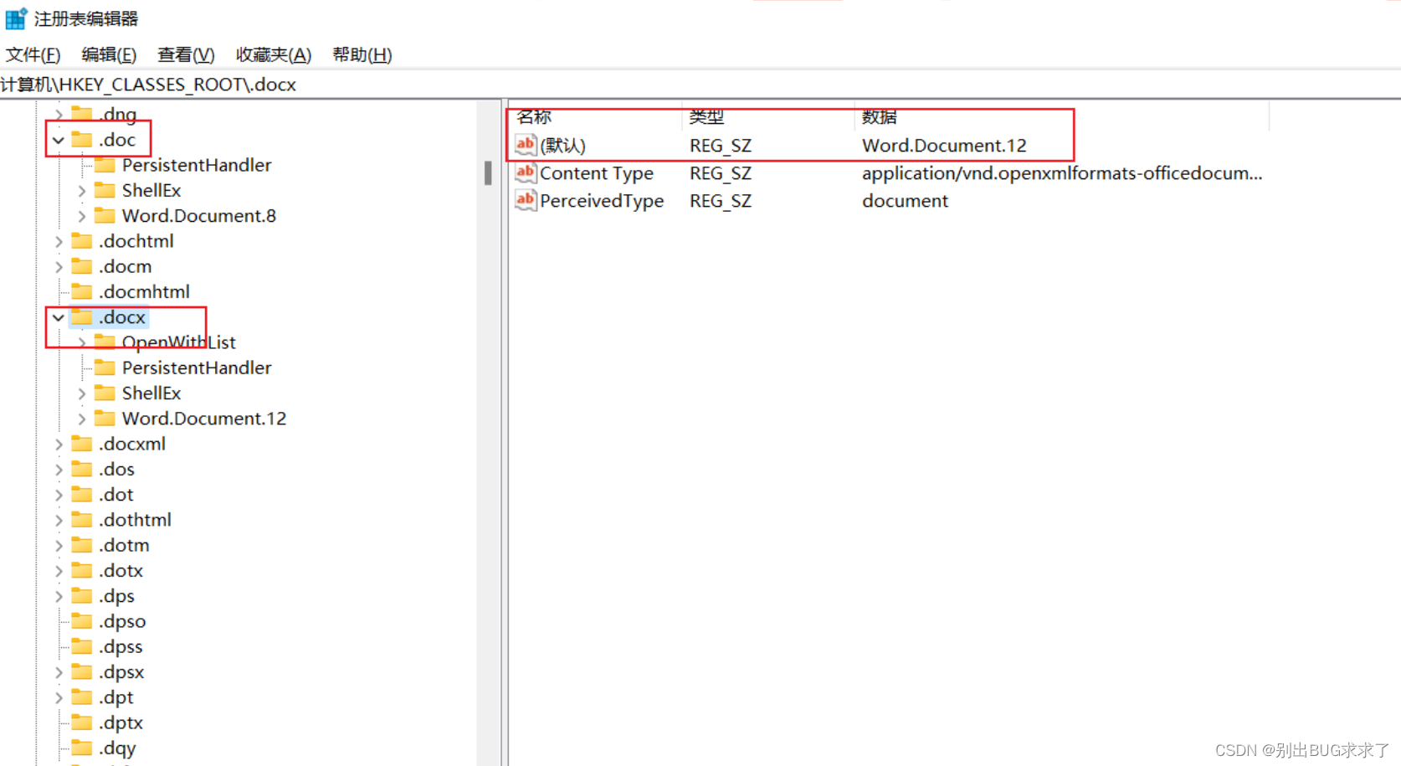Click Word.Document.12 folder icon in tree
Viewport: 1401px width, 766px height.
point(105,418)
